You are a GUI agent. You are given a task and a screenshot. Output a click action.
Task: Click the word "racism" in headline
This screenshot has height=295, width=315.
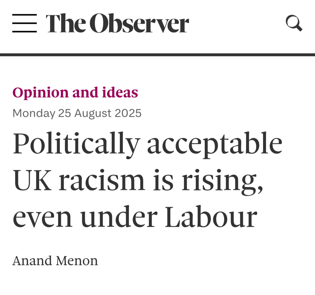point(101,181)
